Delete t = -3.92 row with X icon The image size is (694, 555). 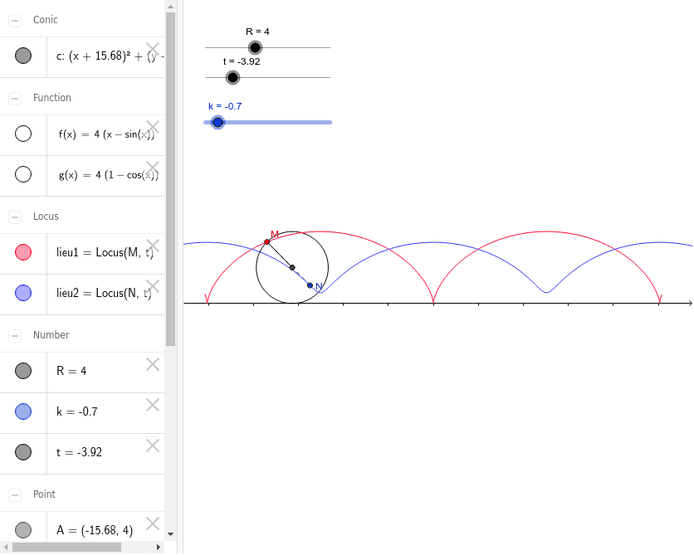[x=153, y=445]
